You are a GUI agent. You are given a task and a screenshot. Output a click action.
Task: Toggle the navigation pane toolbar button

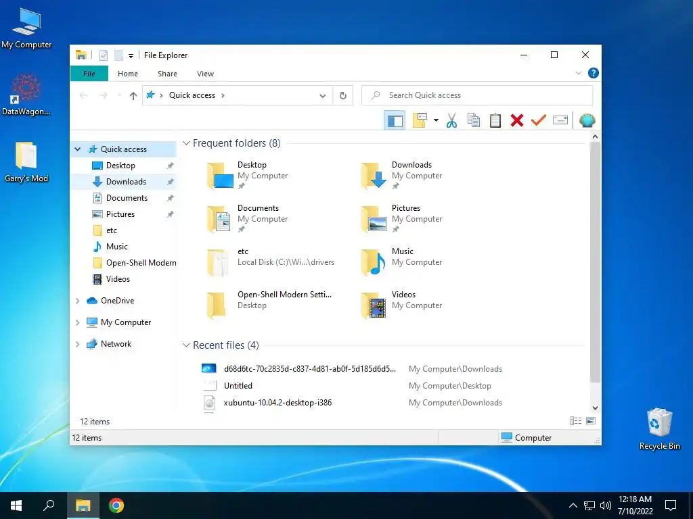pyautogui.click(x=395, y=120)
